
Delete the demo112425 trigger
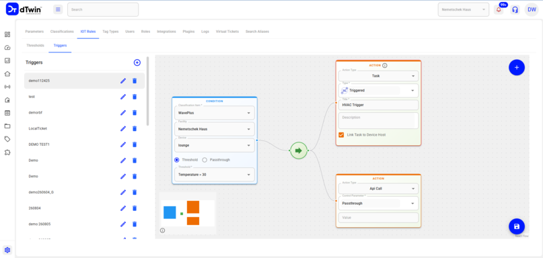135,81
